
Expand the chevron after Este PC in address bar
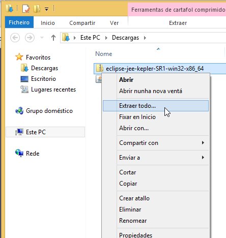(x=106, y=38)
